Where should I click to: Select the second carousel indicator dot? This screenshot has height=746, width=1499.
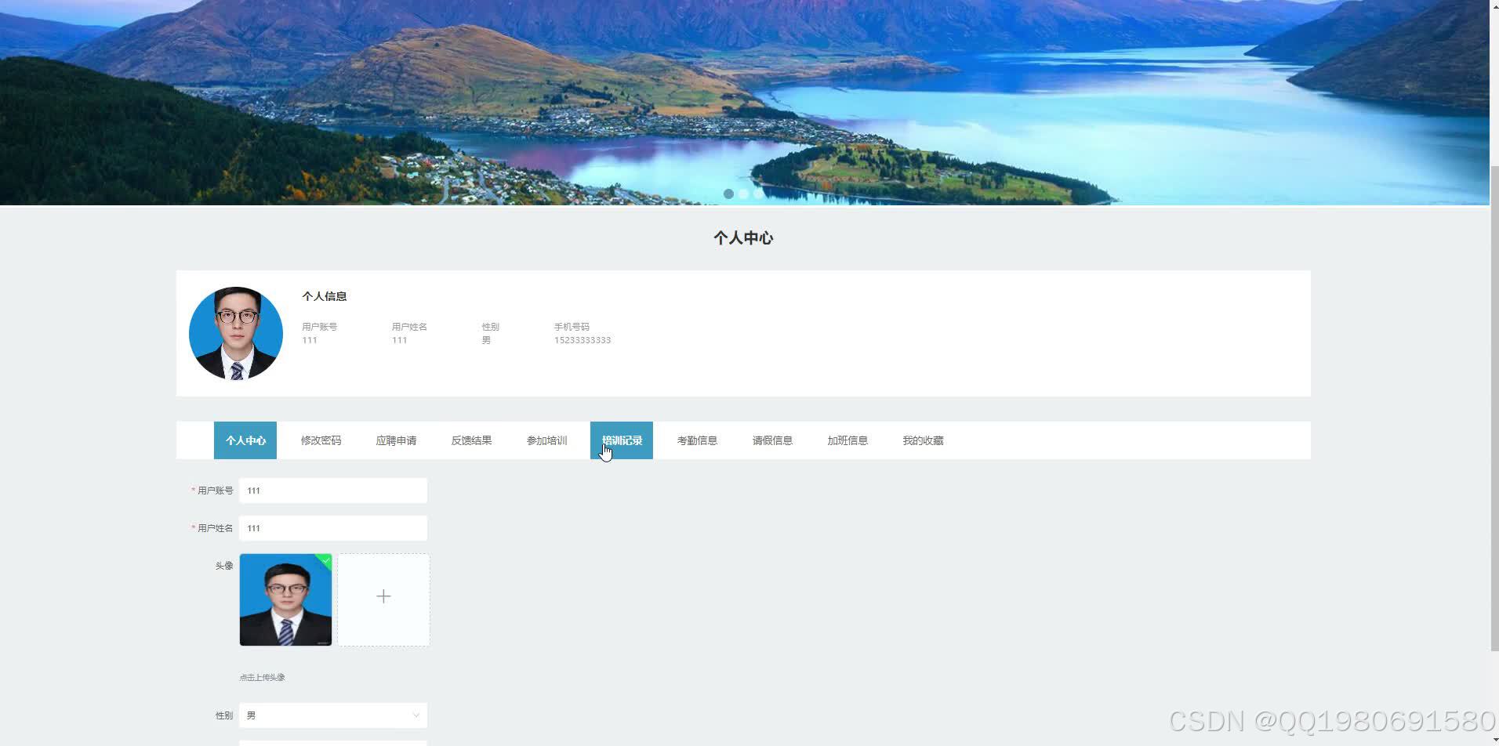coord(743,194)
